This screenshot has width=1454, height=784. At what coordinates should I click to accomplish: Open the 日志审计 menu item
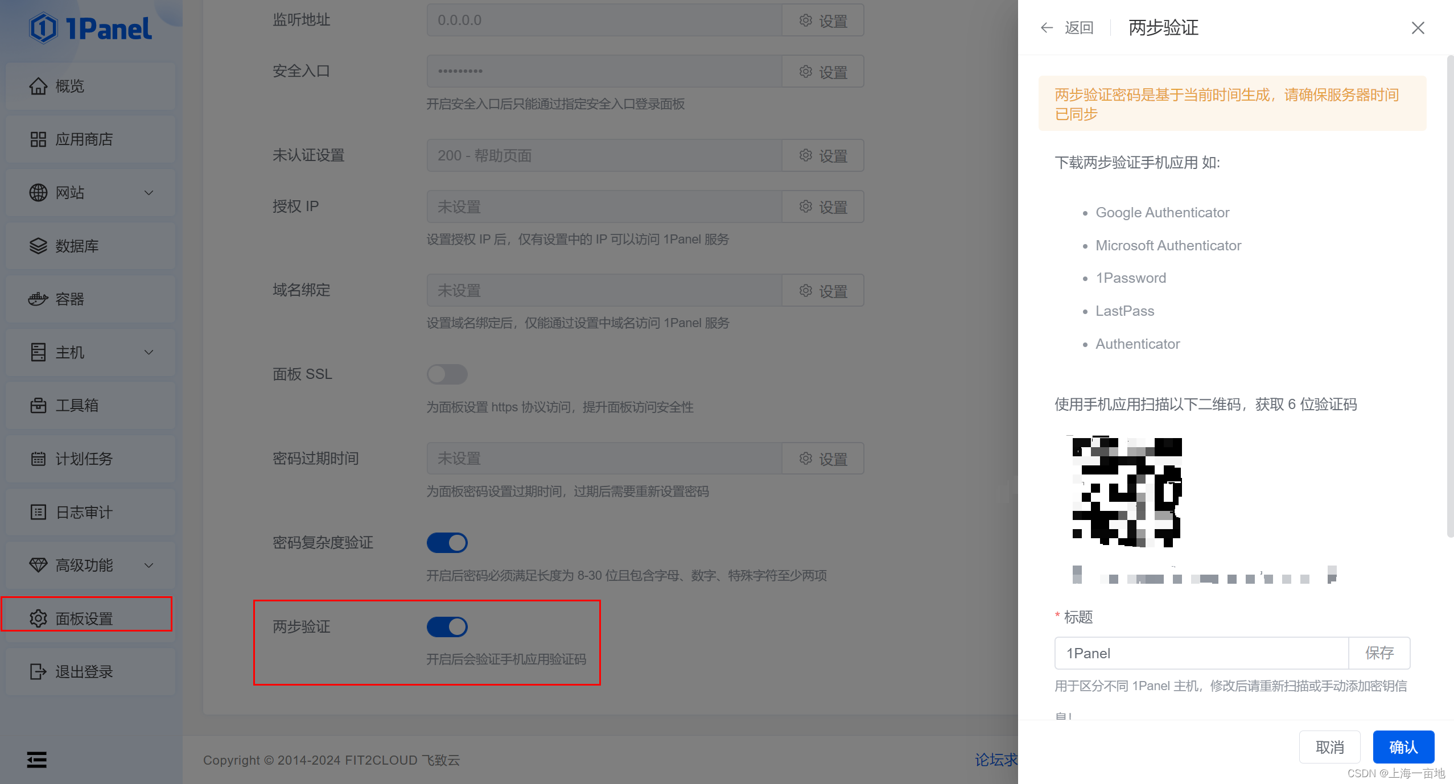click(x=90, y=512)
